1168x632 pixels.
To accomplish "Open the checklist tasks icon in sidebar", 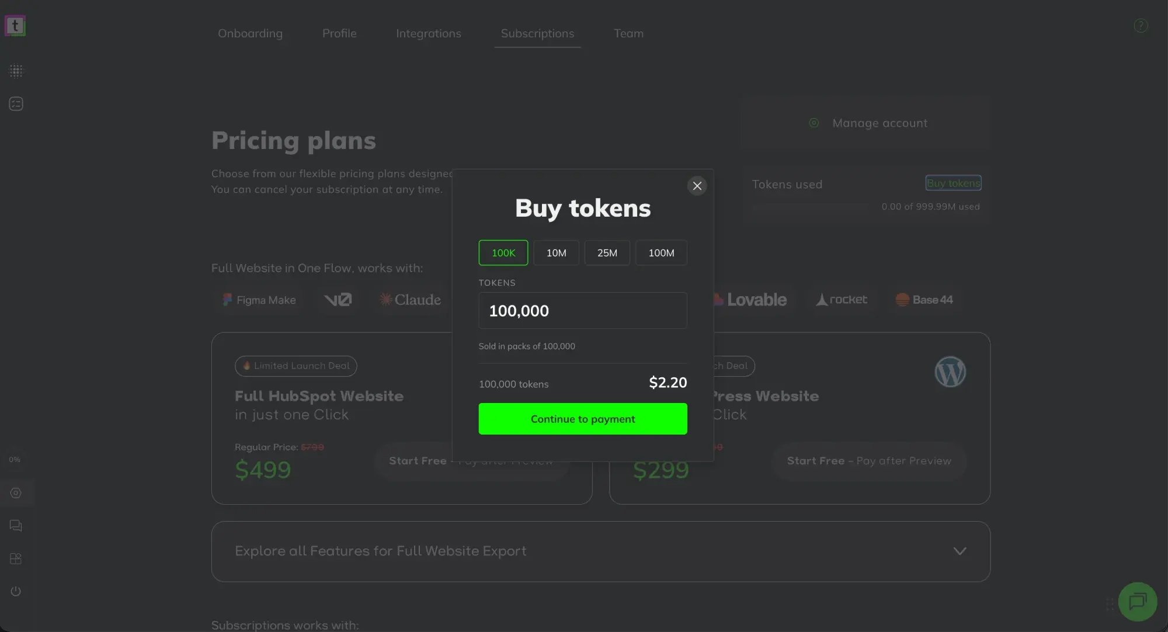I will click(x=16, y=103).
